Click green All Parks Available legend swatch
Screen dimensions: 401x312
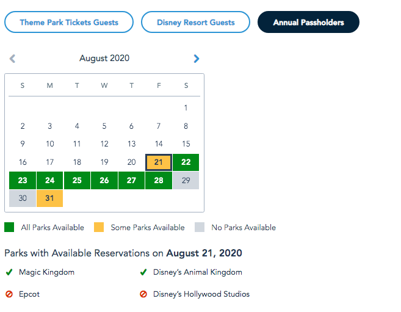coord(9,227)
